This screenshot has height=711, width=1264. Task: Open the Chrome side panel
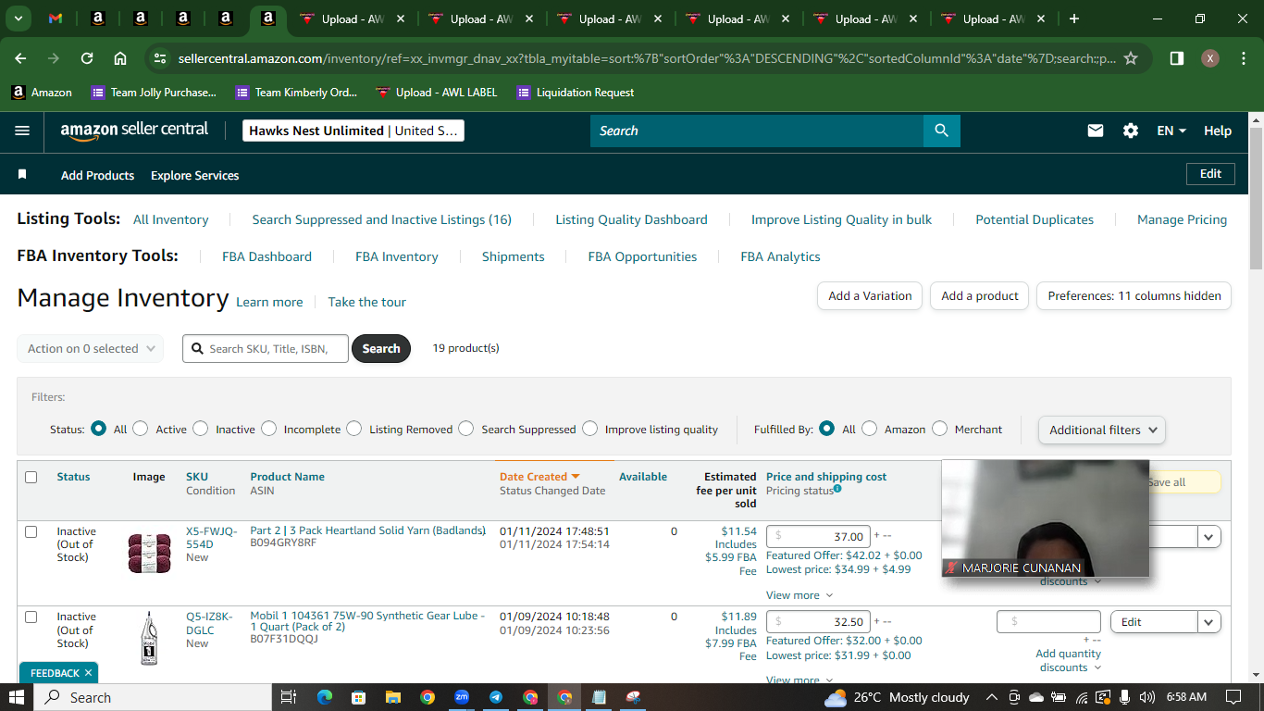pos(1177,58)
